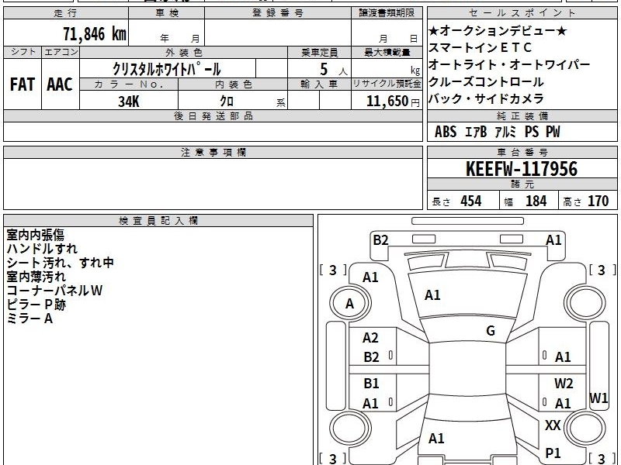621x465 pixels.
Task: Click the A mark inside front wheel
Action: click(x=349, y=304)
